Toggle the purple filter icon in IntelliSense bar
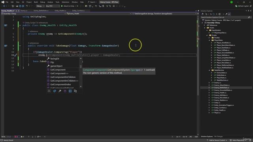The image size is (253, 142). coord(65,91)
